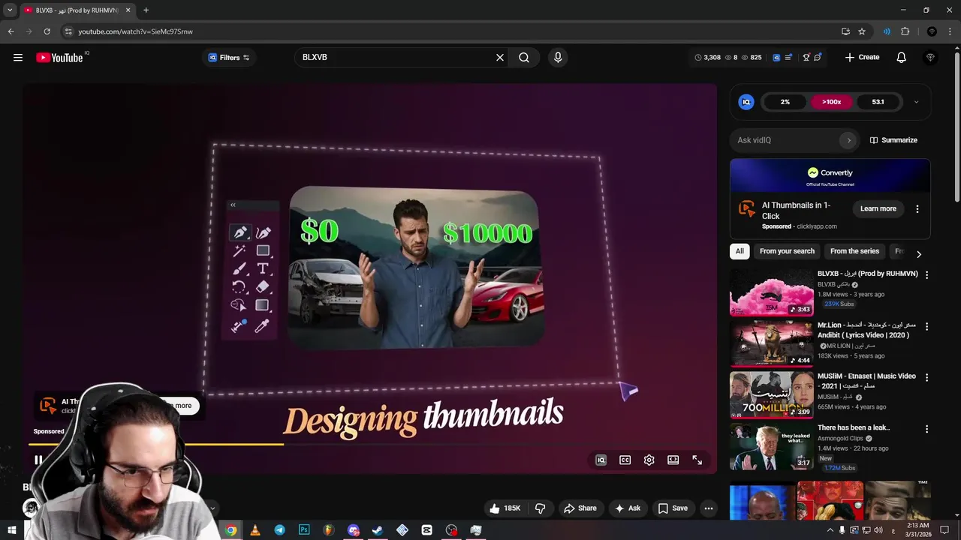
Task: Open VLC from the taskbar
Action: 255,530
